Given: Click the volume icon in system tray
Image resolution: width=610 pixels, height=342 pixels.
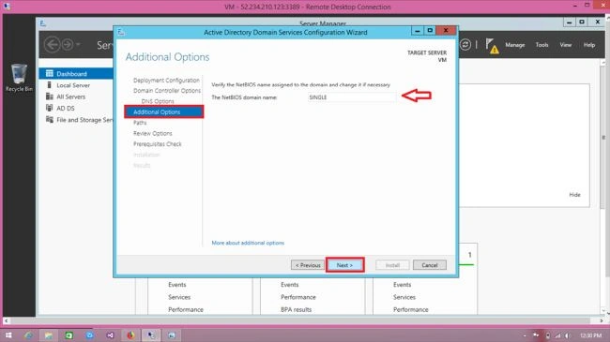Looking at the screenshot, I should click(567, 335).
